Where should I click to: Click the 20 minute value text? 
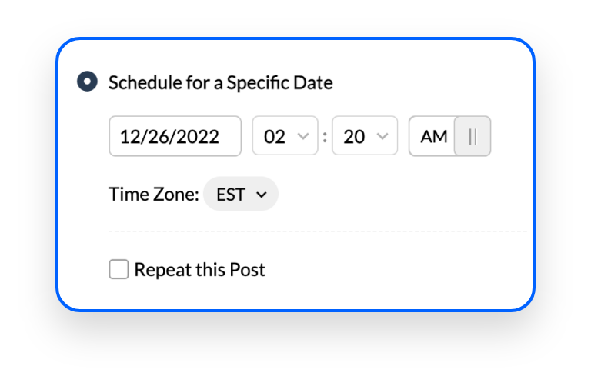point(354,137)
